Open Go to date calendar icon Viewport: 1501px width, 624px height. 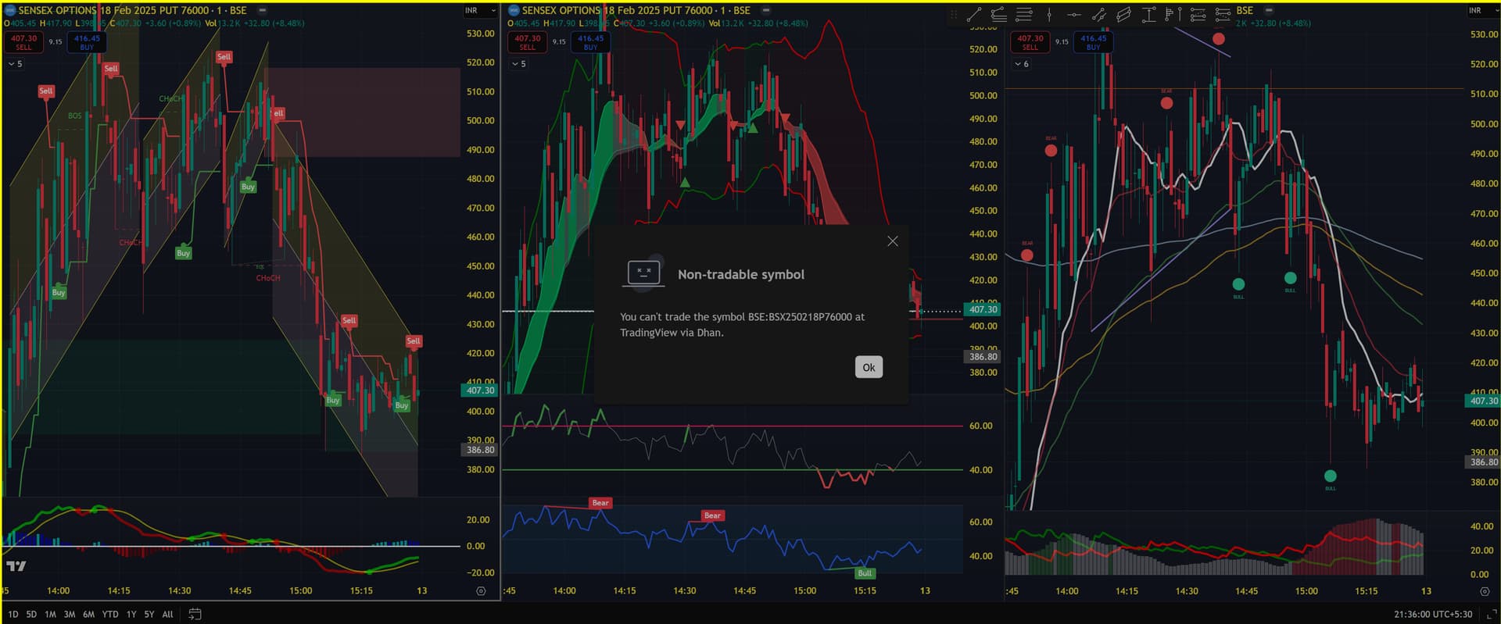coord(195,614)
